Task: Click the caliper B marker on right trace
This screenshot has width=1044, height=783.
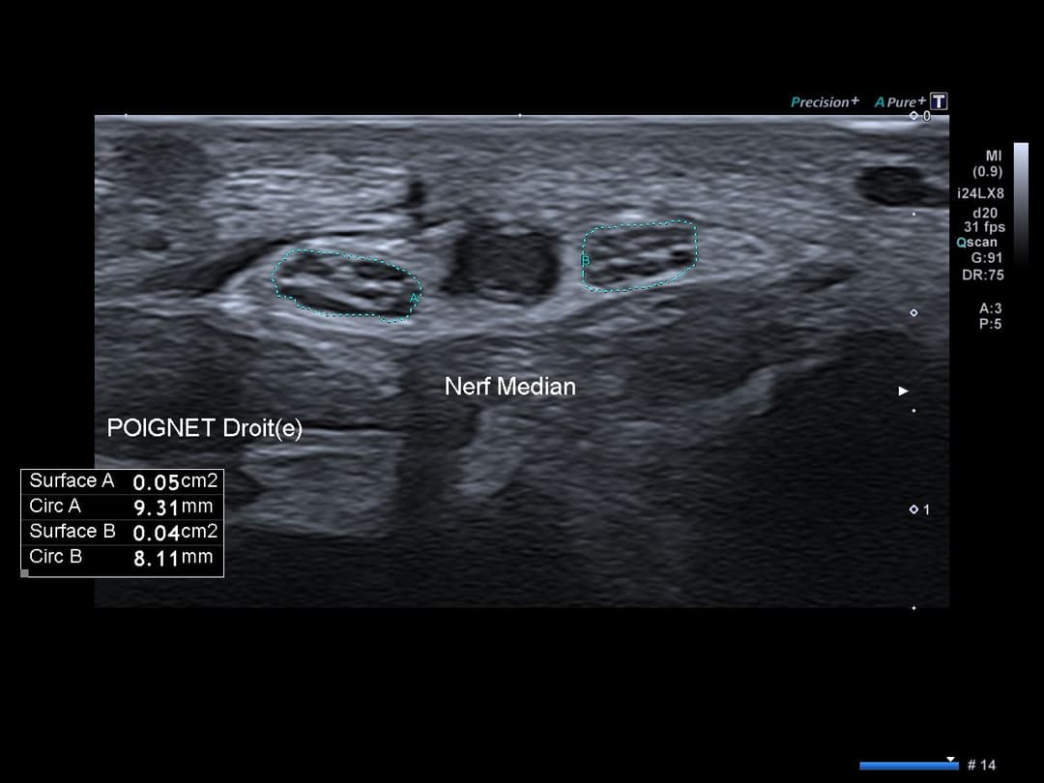Action: point(585,261)
